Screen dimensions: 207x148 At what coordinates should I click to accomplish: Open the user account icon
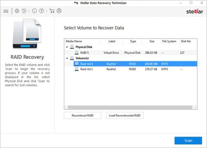point(59,11)
